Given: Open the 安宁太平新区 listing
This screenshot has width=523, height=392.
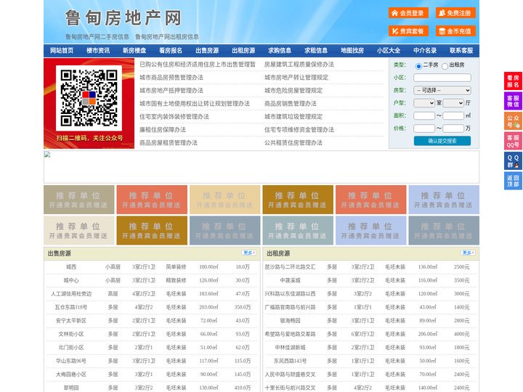Looking at the screenshot, I should [71, 320].
